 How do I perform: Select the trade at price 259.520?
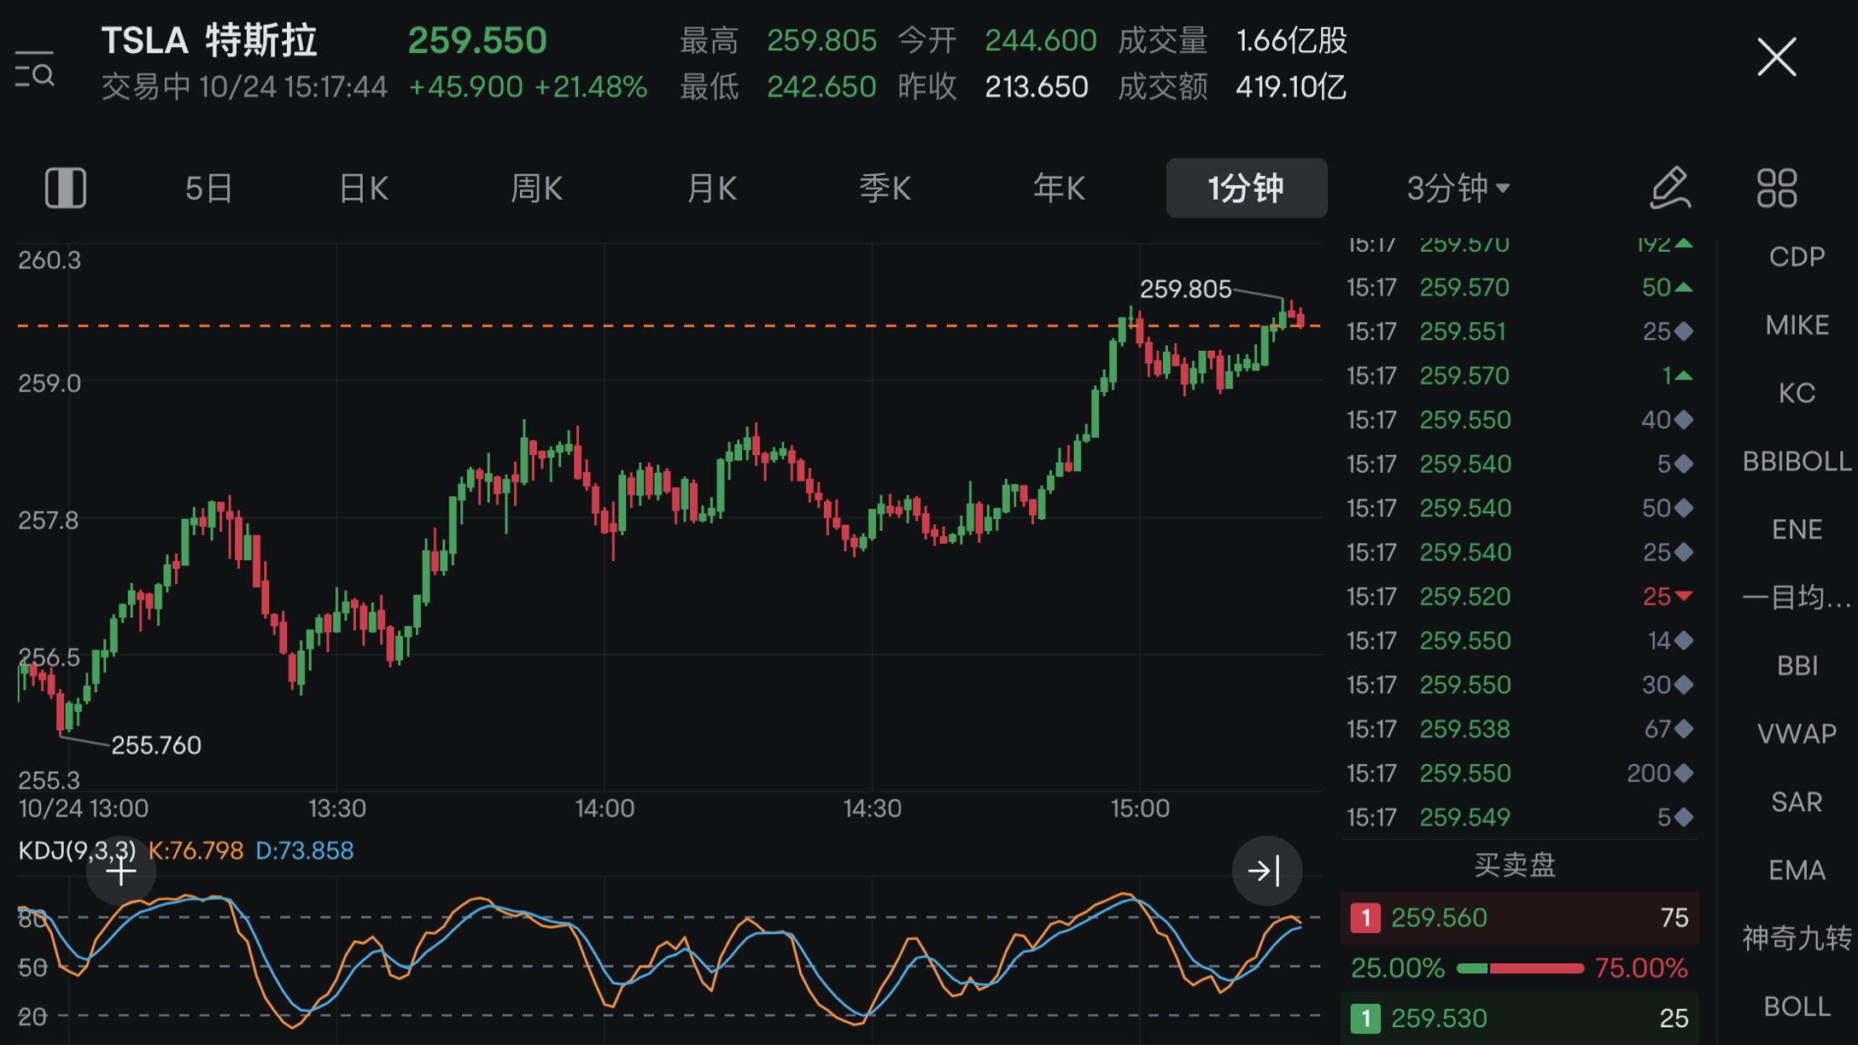pos(1520,597)
